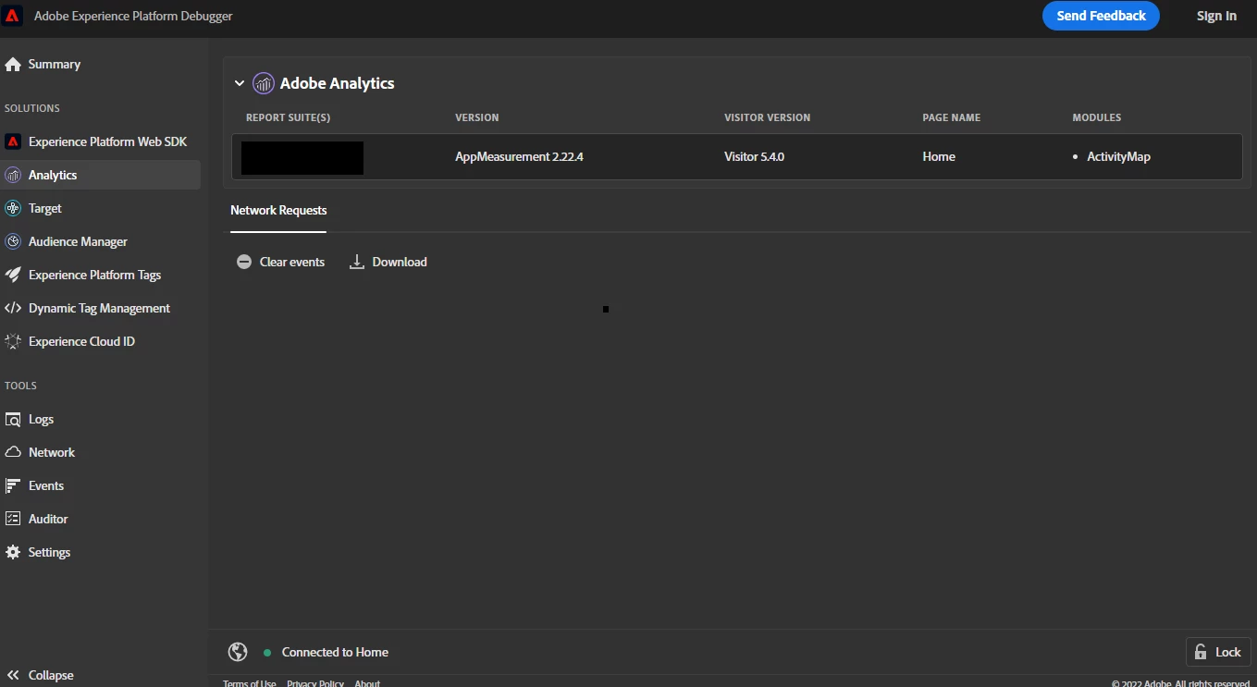This screenshot has width=1257, height=687.
Task: Click the Experience Platform Tags icon
Action: pos(13,275)
